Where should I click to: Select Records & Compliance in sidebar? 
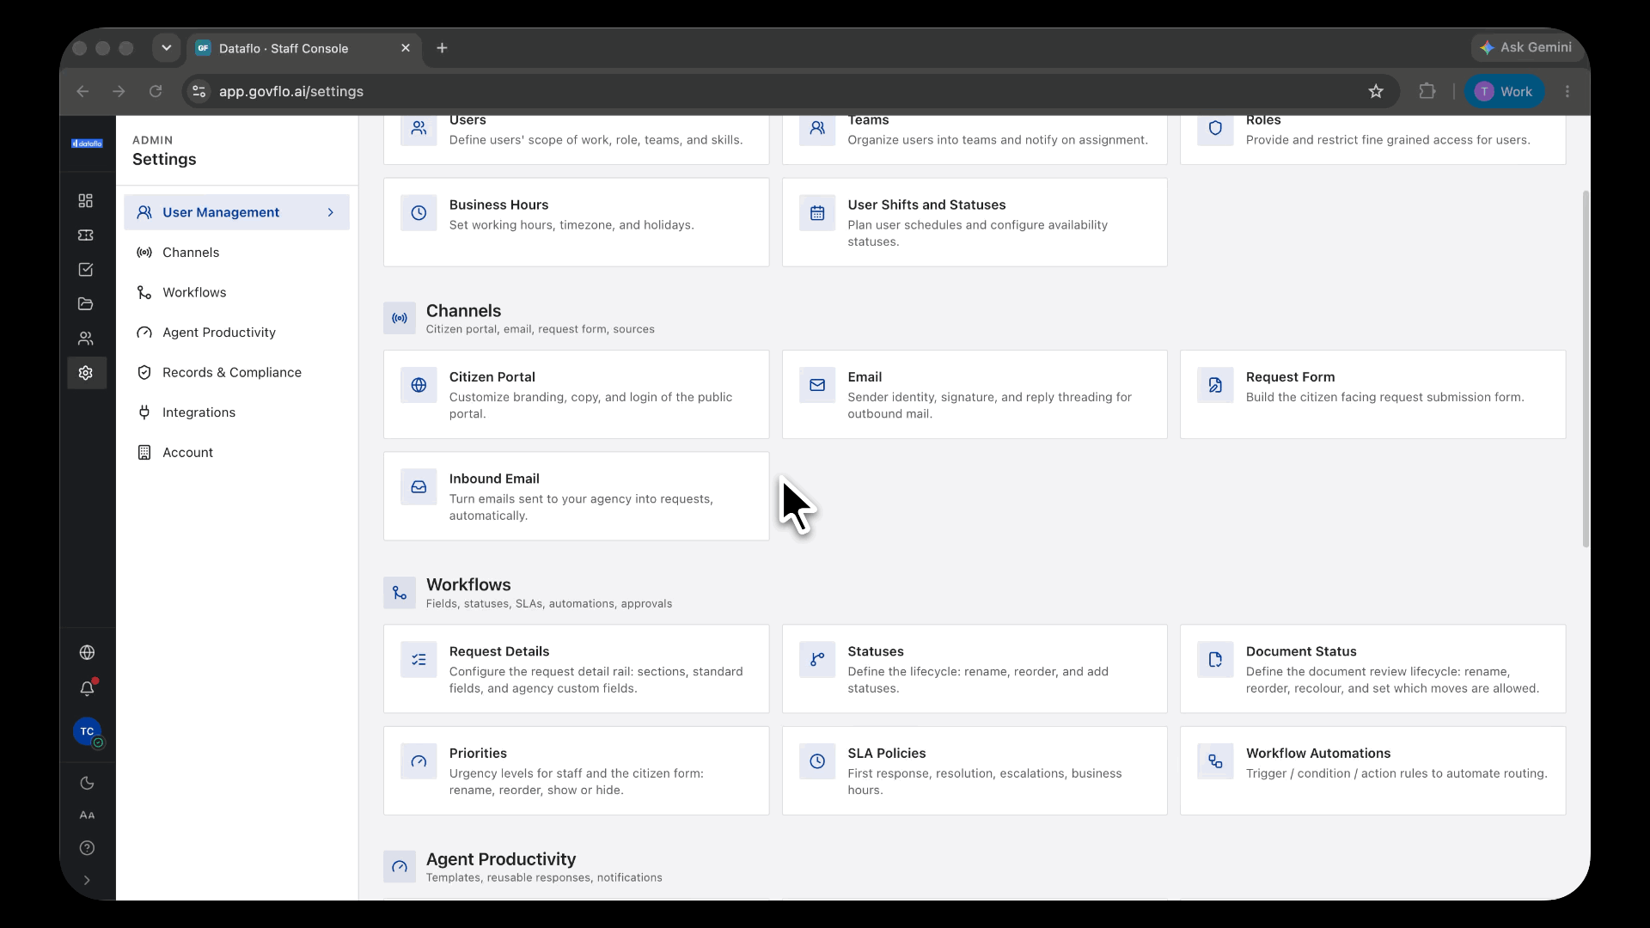236,372
